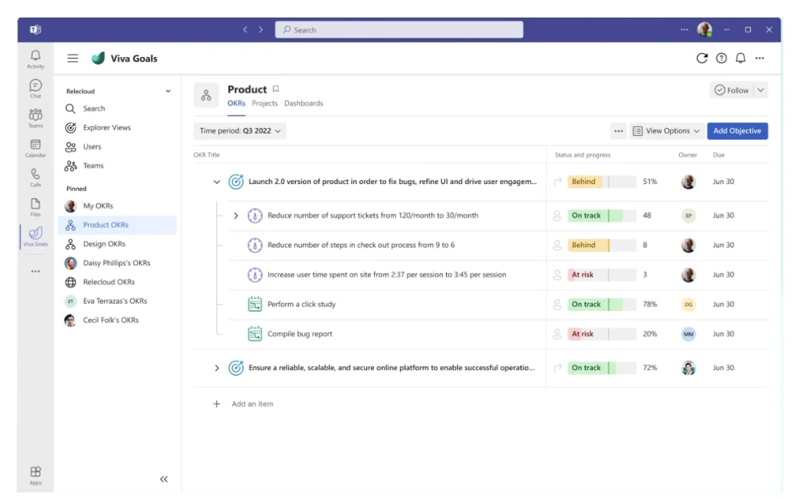Image resolution: width=795 pixels, height=499 pixels.
Task: Select Viva Goals app in rail
Action: 35,236
